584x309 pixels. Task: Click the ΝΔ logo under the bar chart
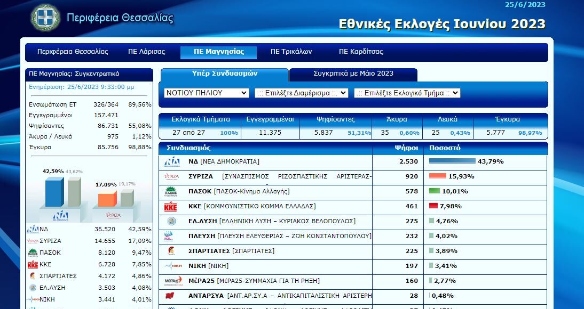click(60, 215)
